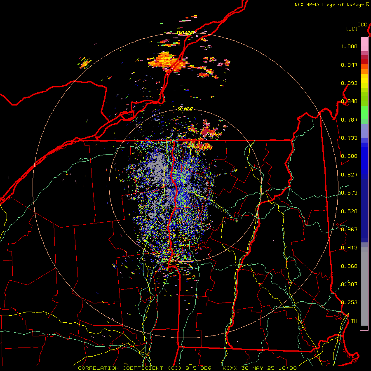371x371 pixels.
Task: Select the 0.840 color bar value
Action: point(349,101)
